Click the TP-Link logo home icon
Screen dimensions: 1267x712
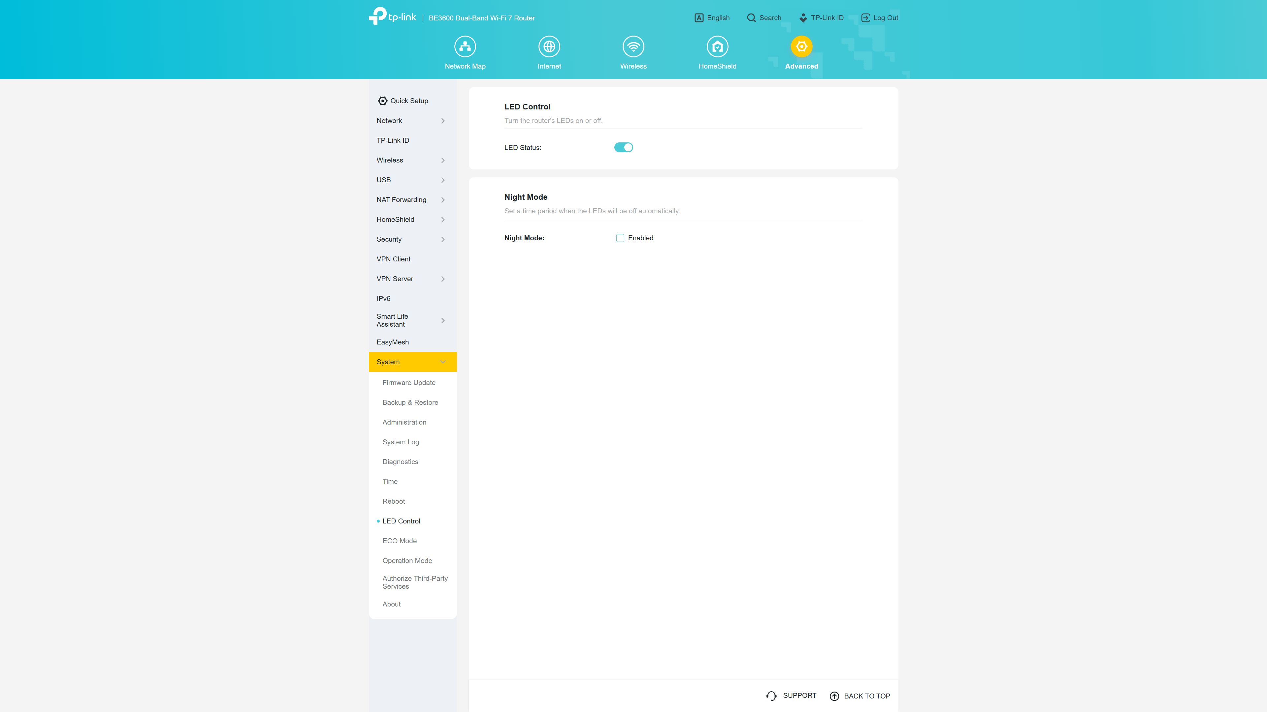[x=392, y=17]
